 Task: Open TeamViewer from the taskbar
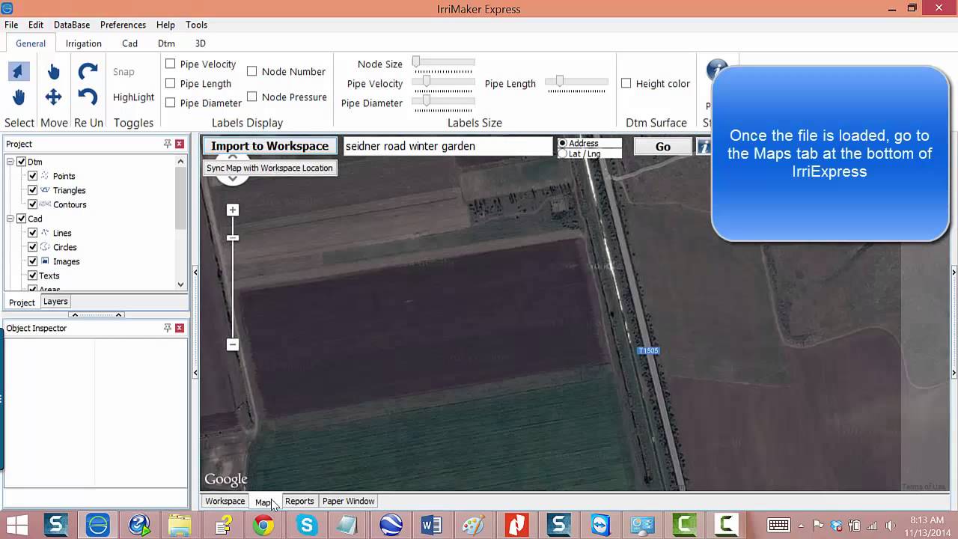(600, 526)
